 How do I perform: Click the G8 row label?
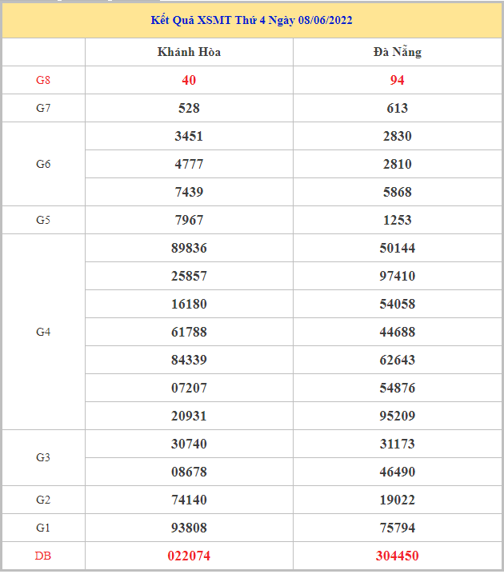coord(43,80)
